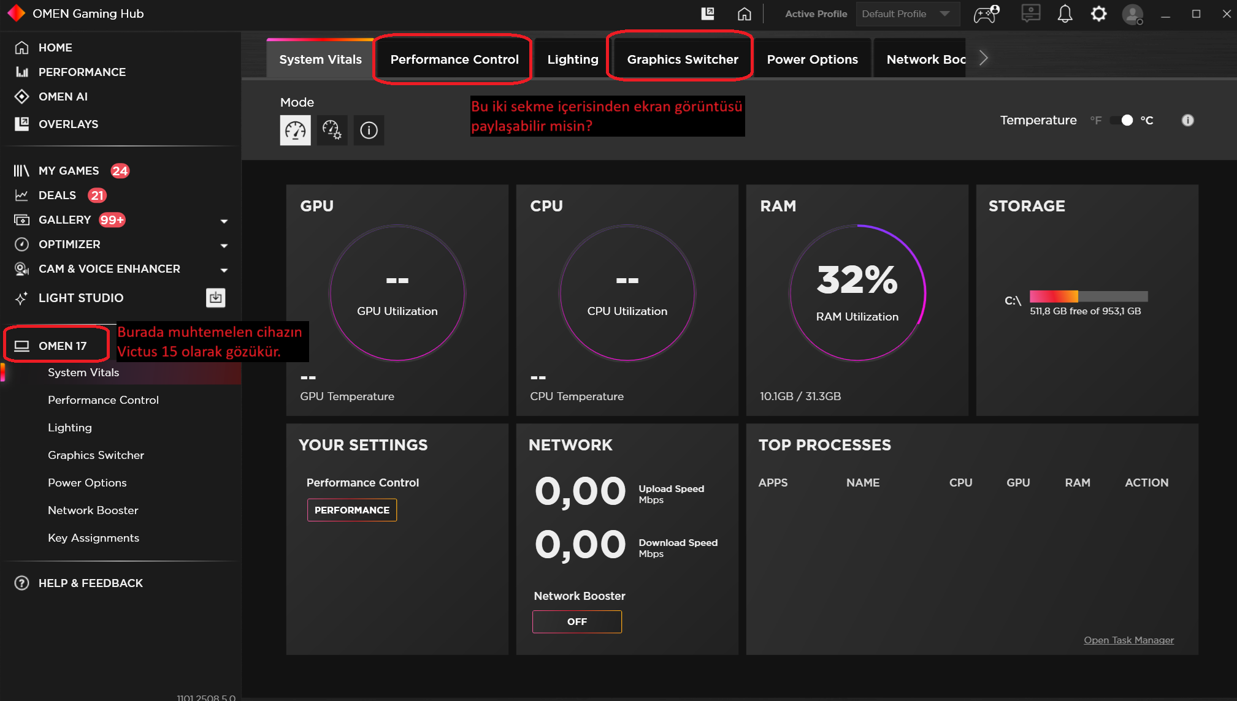1237x701 pixels.
Task: Open the settings gear icon
Action: [x=1098, y=13]
